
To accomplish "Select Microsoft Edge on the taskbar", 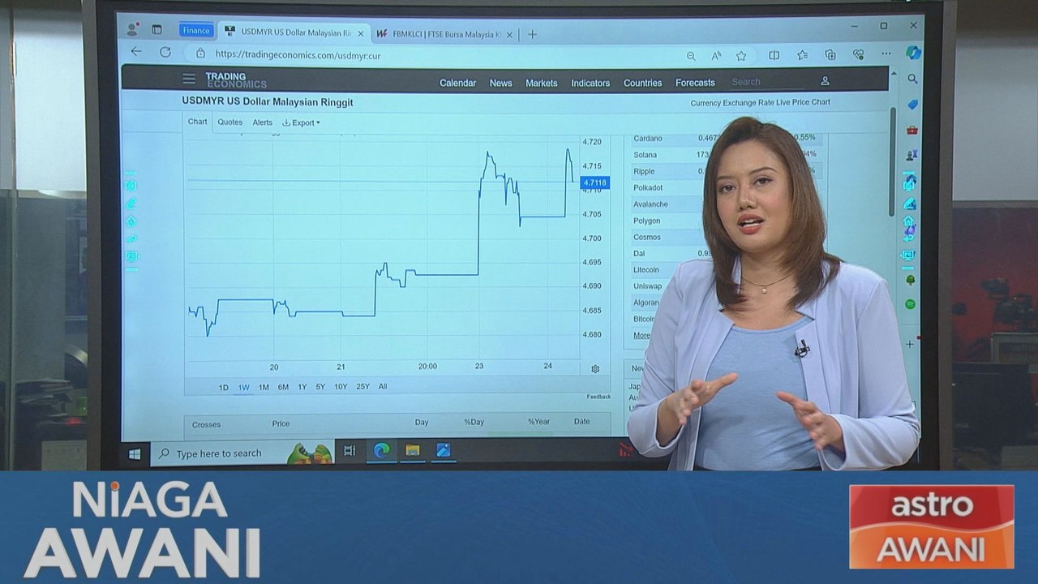I will point(381,450).
